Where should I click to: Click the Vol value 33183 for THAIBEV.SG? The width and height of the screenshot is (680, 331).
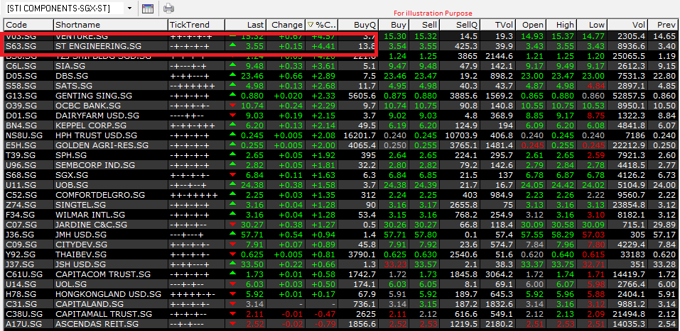point(633,254)
